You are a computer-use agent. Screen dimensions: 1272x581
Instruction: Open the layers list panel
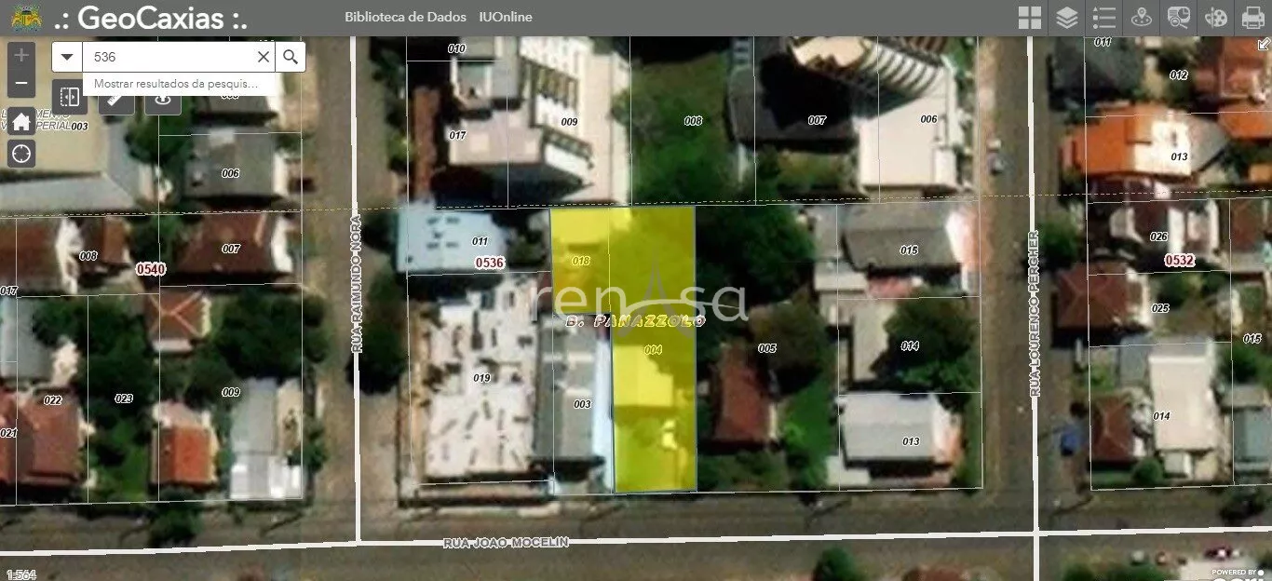pos(1066,18)
